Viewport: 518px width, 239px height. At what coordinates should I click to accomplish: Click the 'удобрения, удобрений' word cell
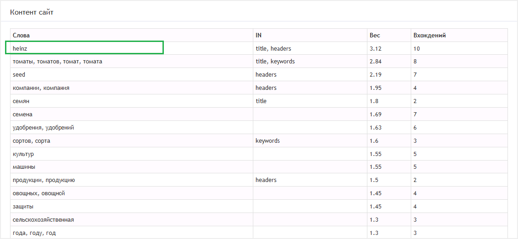[x=43, y=128]
